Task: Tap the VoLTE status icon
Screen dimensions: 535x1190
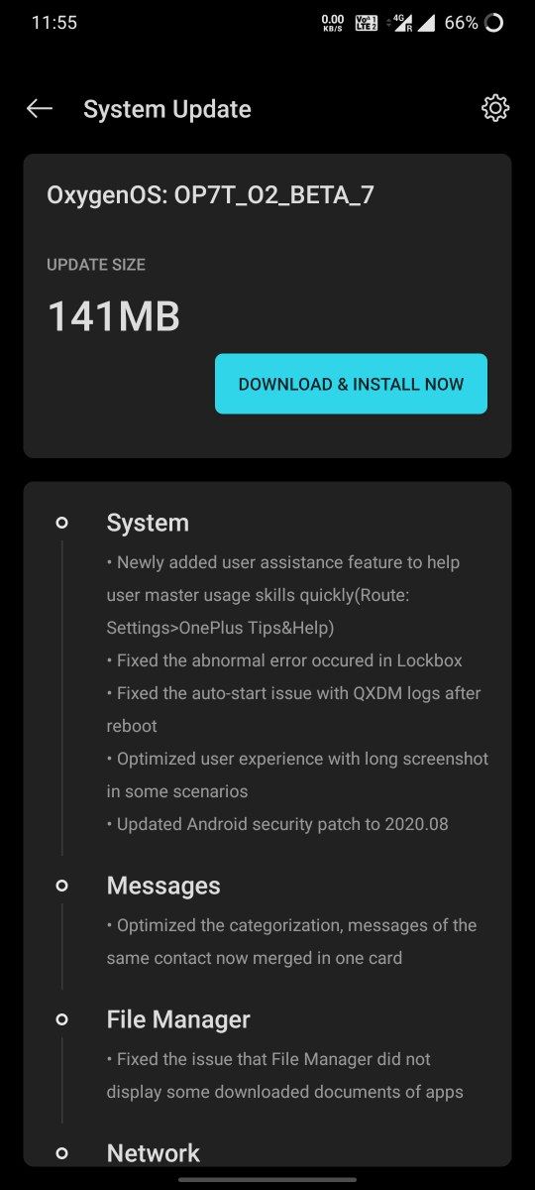Action: pyautogui.click(x=367, y=22)
